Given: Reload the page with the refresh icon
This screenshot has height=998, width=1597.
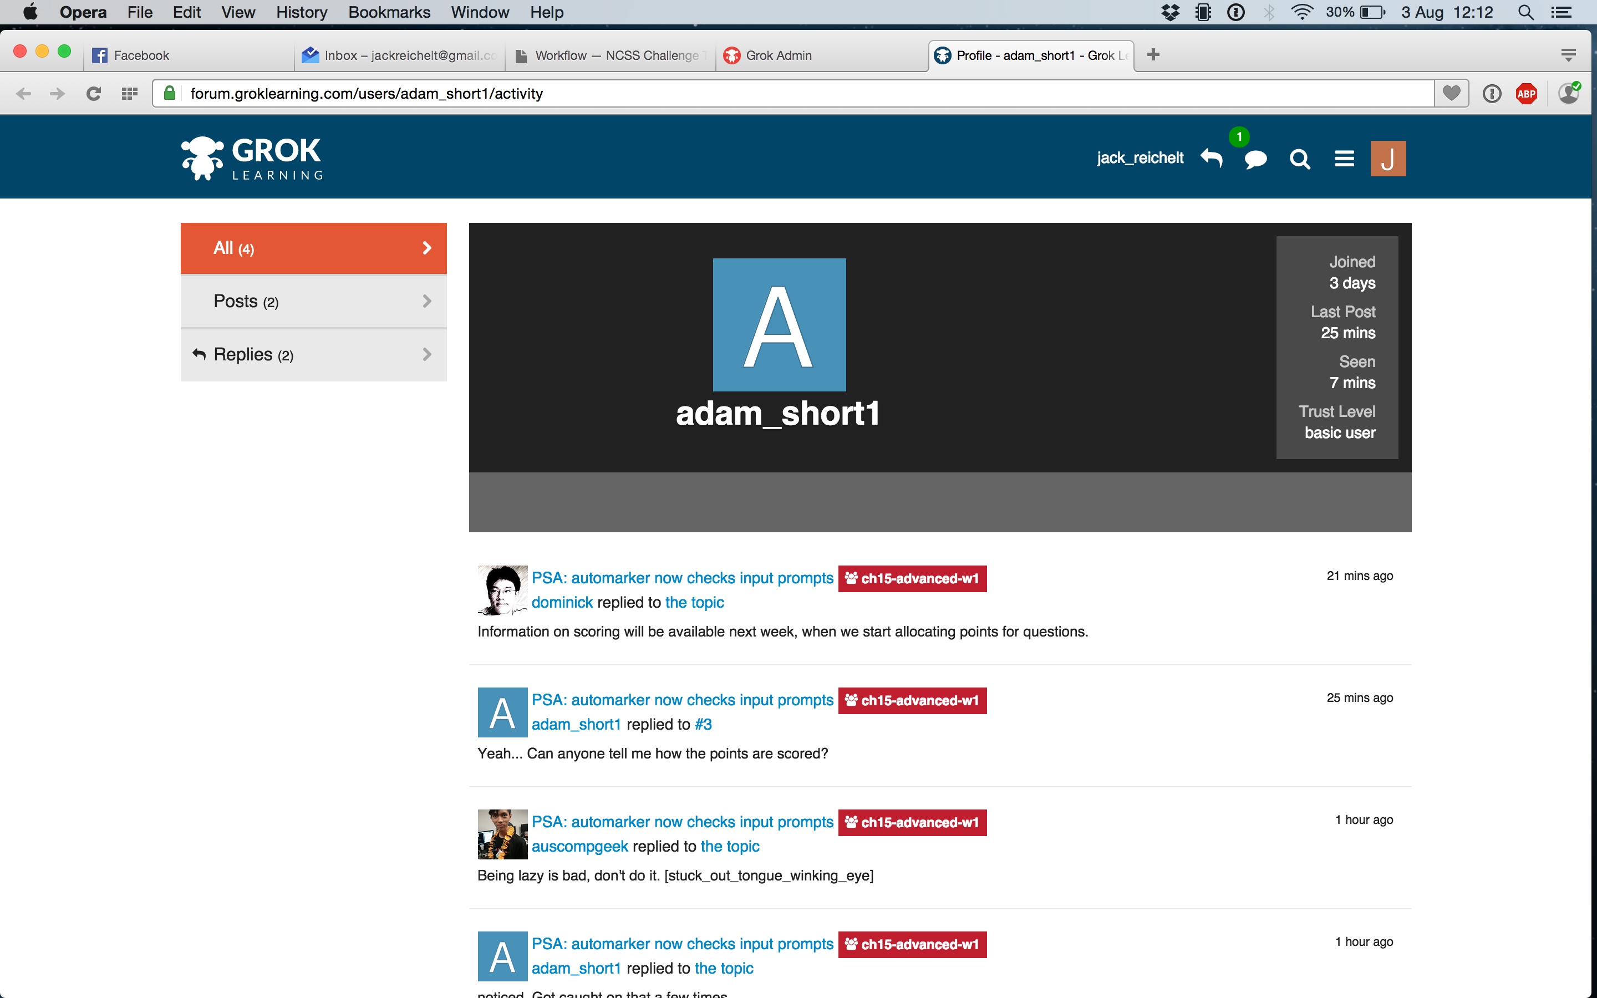Looking at the screenshot, I should [x=94, y=94].
